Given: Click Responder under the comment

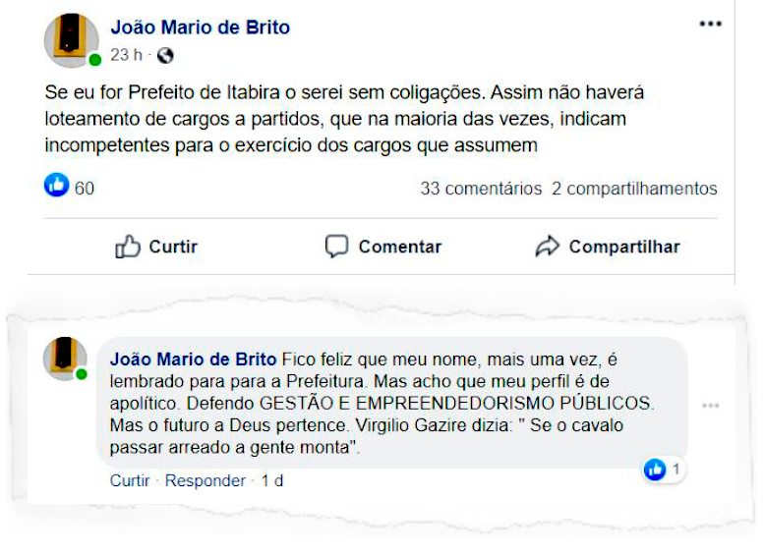Looking at the screenshot, I should click(206, 480).
